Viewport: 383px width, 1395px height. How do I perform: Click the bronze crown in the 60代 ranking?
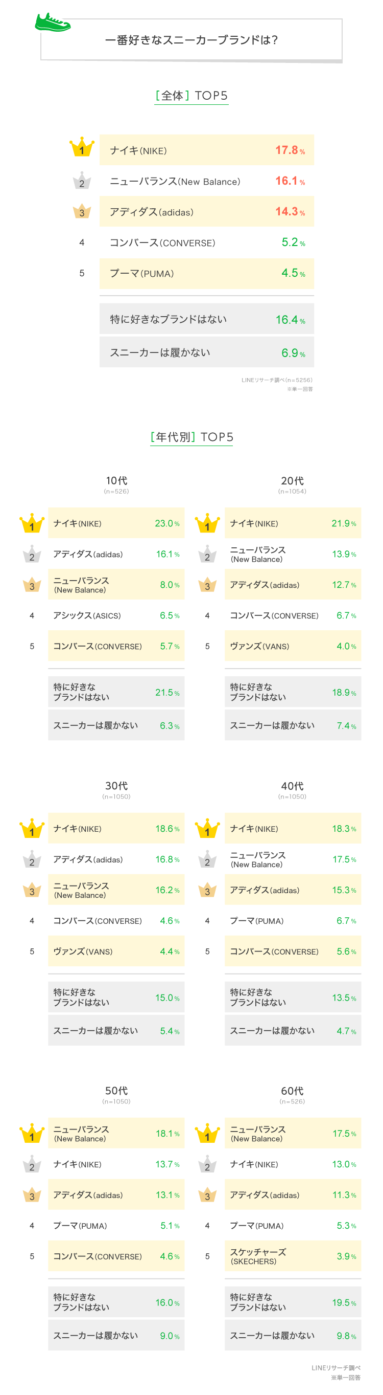pyautogui.click(x=207, y=1194)
